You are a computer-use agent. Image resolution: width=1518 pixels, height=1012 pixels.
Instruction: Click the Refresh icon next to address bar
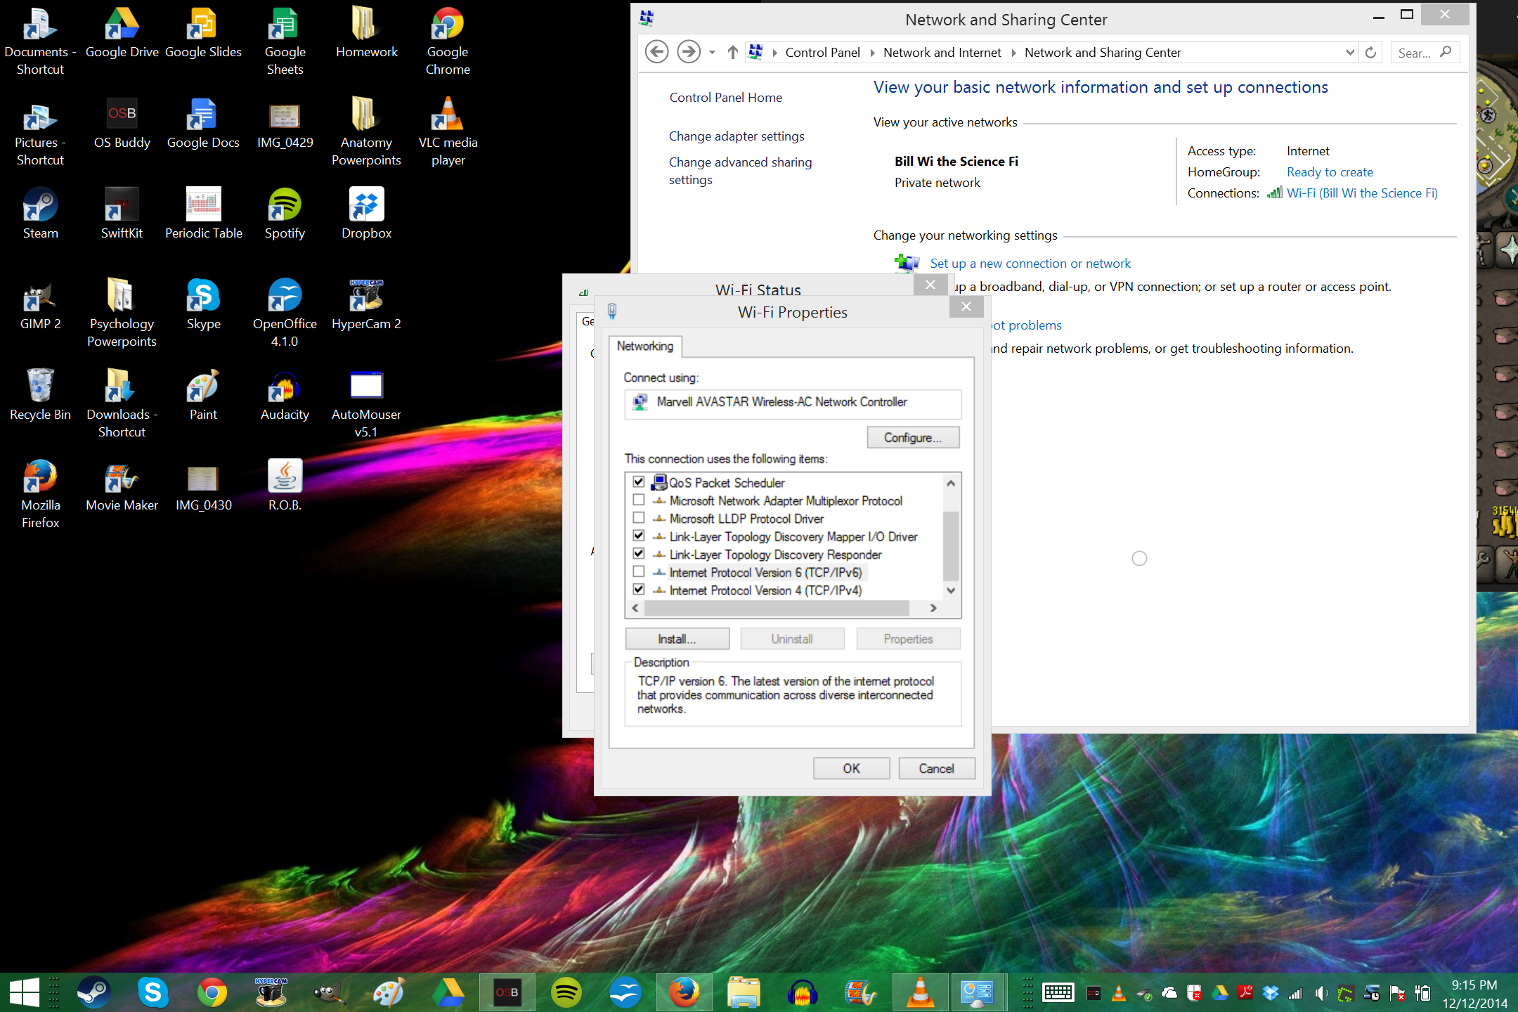pyautogui.click(x=1370, y=52)
